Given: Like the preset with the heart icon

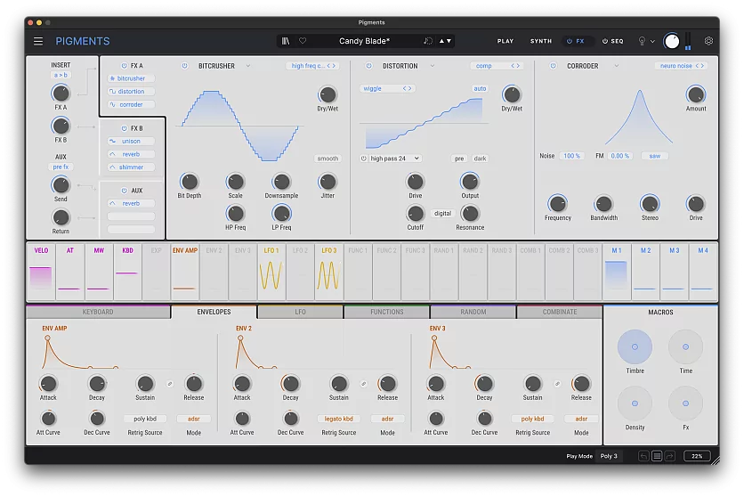Looking at the screenshot, I should [x=303, y=41].
